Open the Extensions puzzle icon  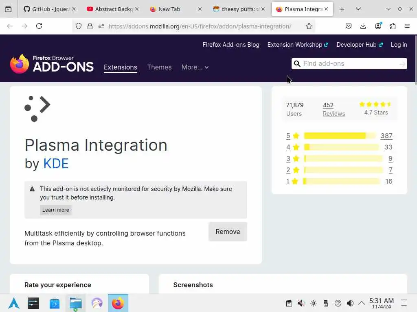click(x=393, y=26)
